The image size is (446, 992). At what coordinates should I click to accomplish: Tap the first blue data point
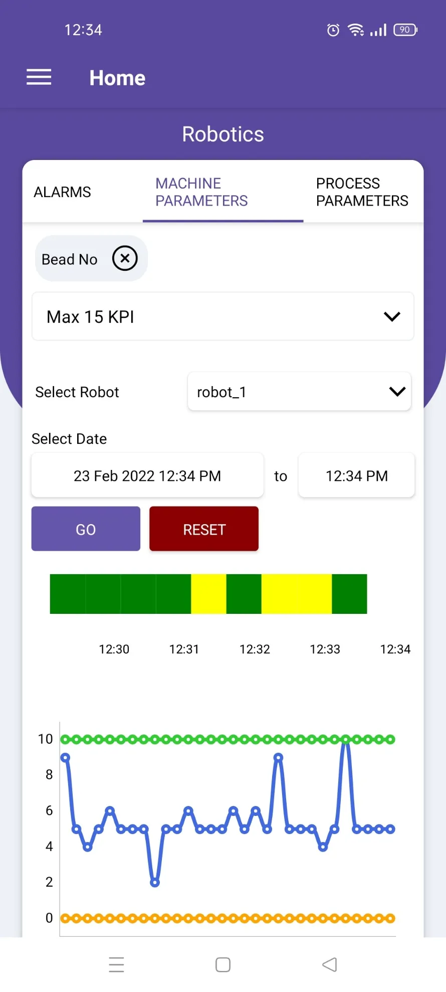point(65,757)
